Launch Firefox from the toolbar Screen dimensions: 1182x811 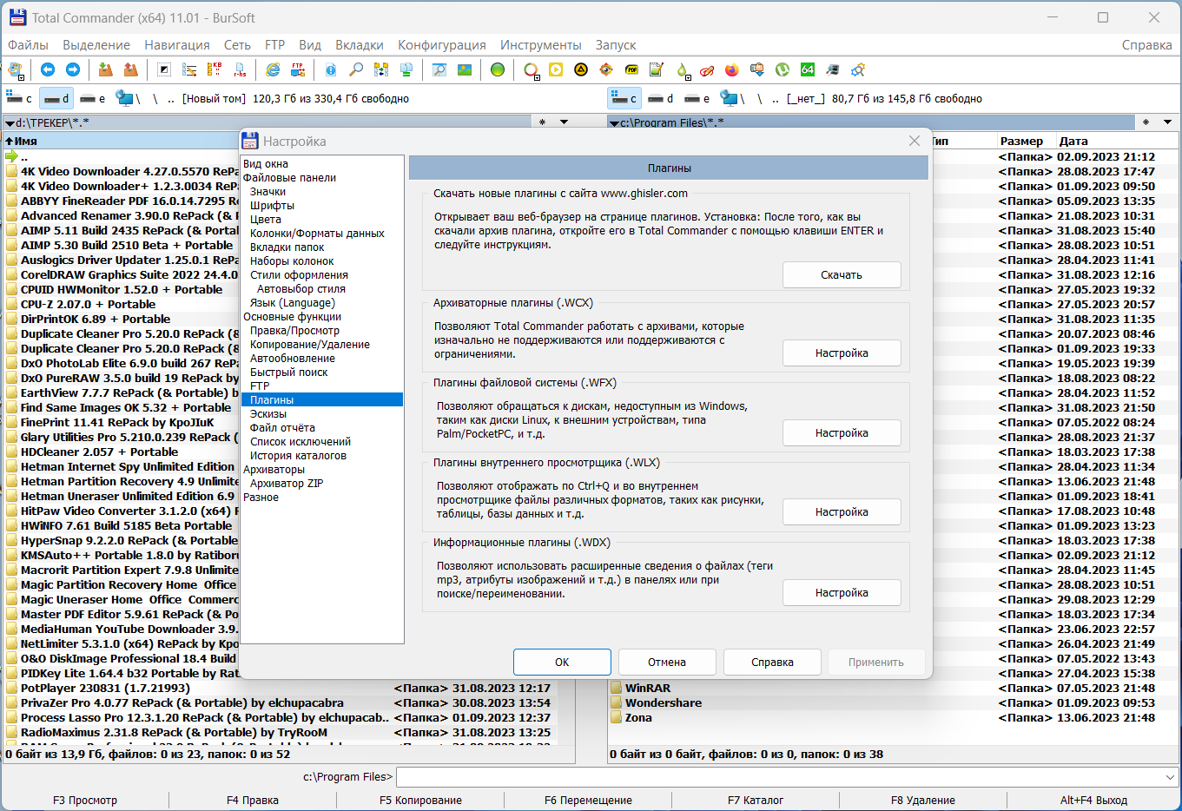[732, 69]
